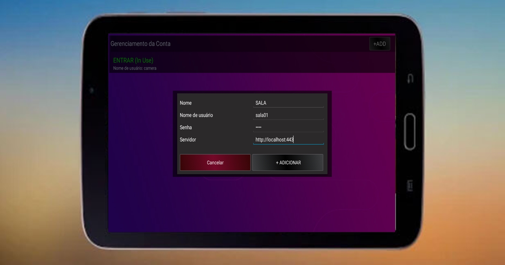Click the Nome de usuário field with sala01

[x=288, y=115]
